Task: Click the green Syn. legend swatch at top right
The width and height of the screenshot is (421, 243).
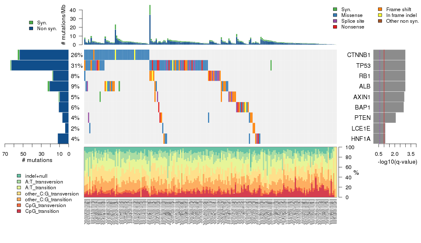Action: tap(335, 9)
